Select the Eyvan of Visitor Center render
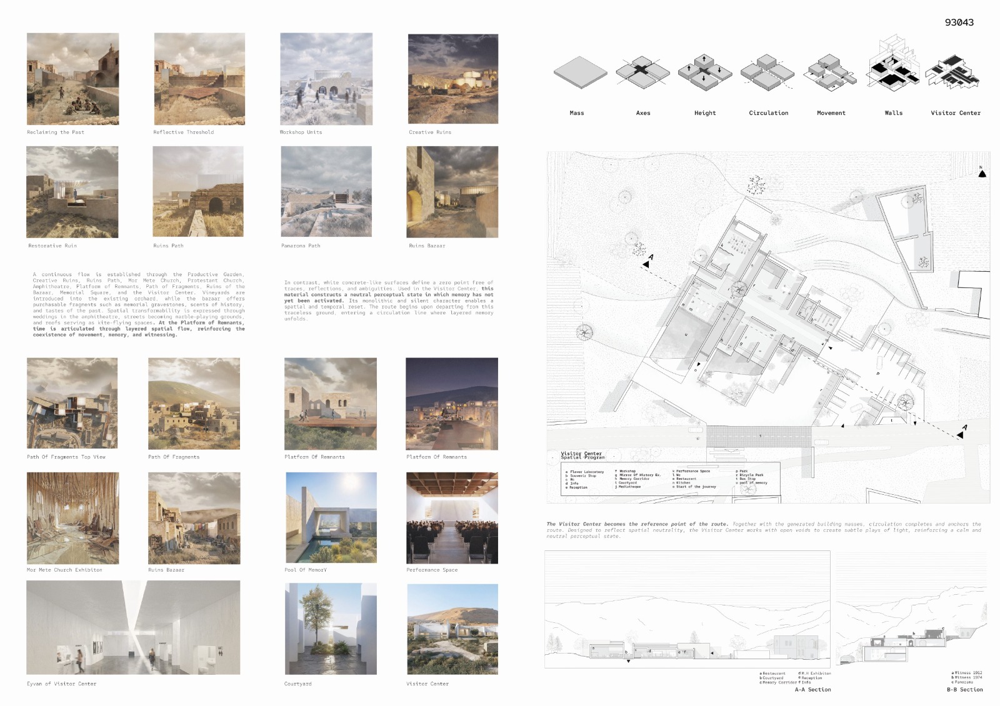The height and width of the screenshot is (706, 1000). pyautogui.click(x=133, y=627)
